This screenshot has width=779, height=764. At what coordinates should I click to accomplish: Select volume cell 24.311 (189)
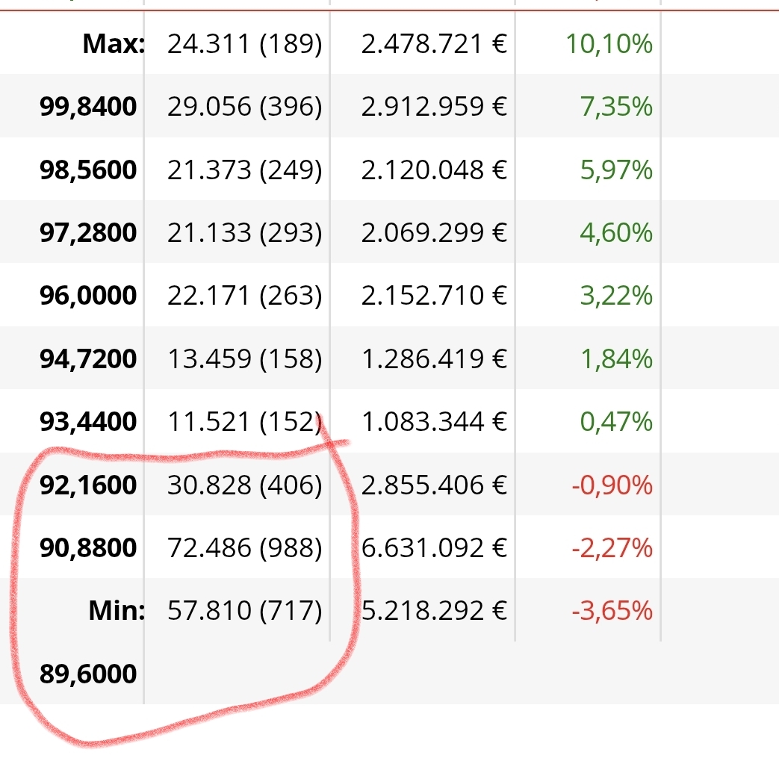(x=244, y=44)
